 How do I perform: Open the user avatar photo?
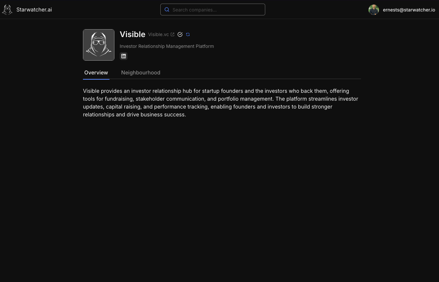(x=374, y=10)
